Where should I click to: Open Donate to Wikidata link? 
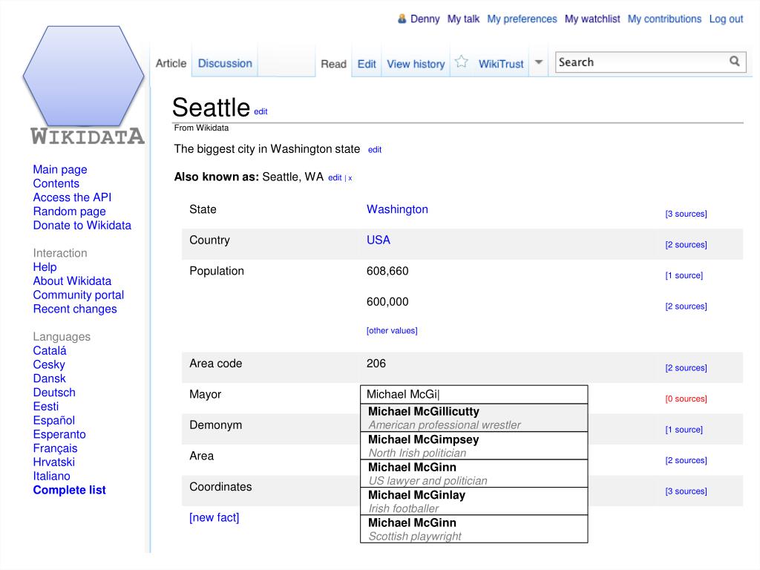(82, 226)
